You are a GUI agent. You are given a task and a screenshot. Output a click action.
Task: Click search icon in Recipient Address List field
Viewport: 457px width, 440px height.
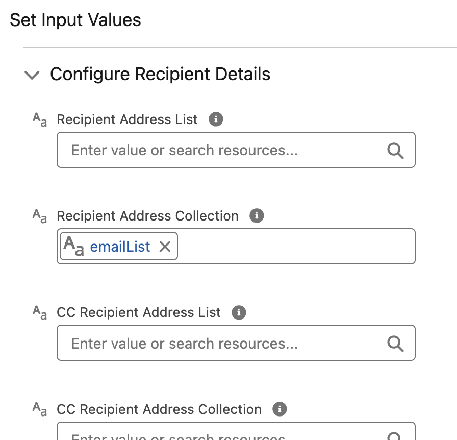tap(395, 151)
